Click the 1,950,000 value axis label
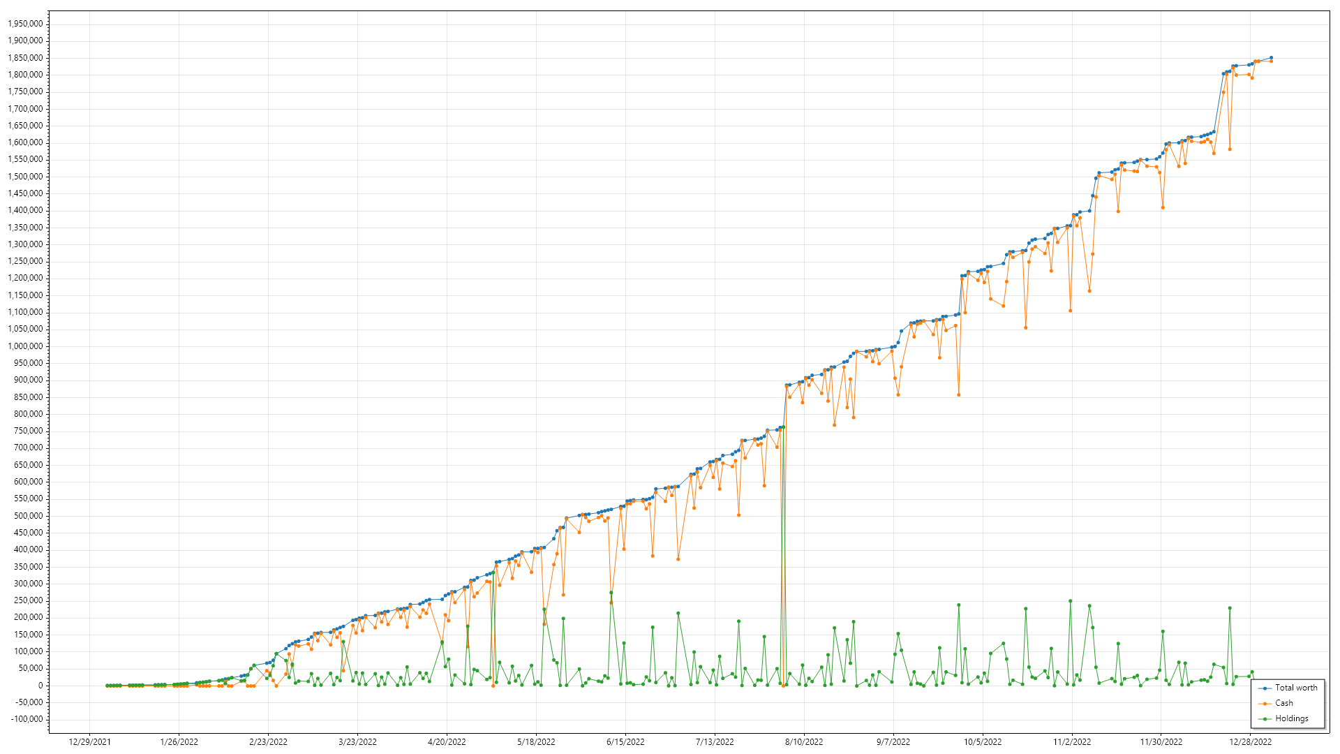The image size is (1340, 754). [25, 24]
